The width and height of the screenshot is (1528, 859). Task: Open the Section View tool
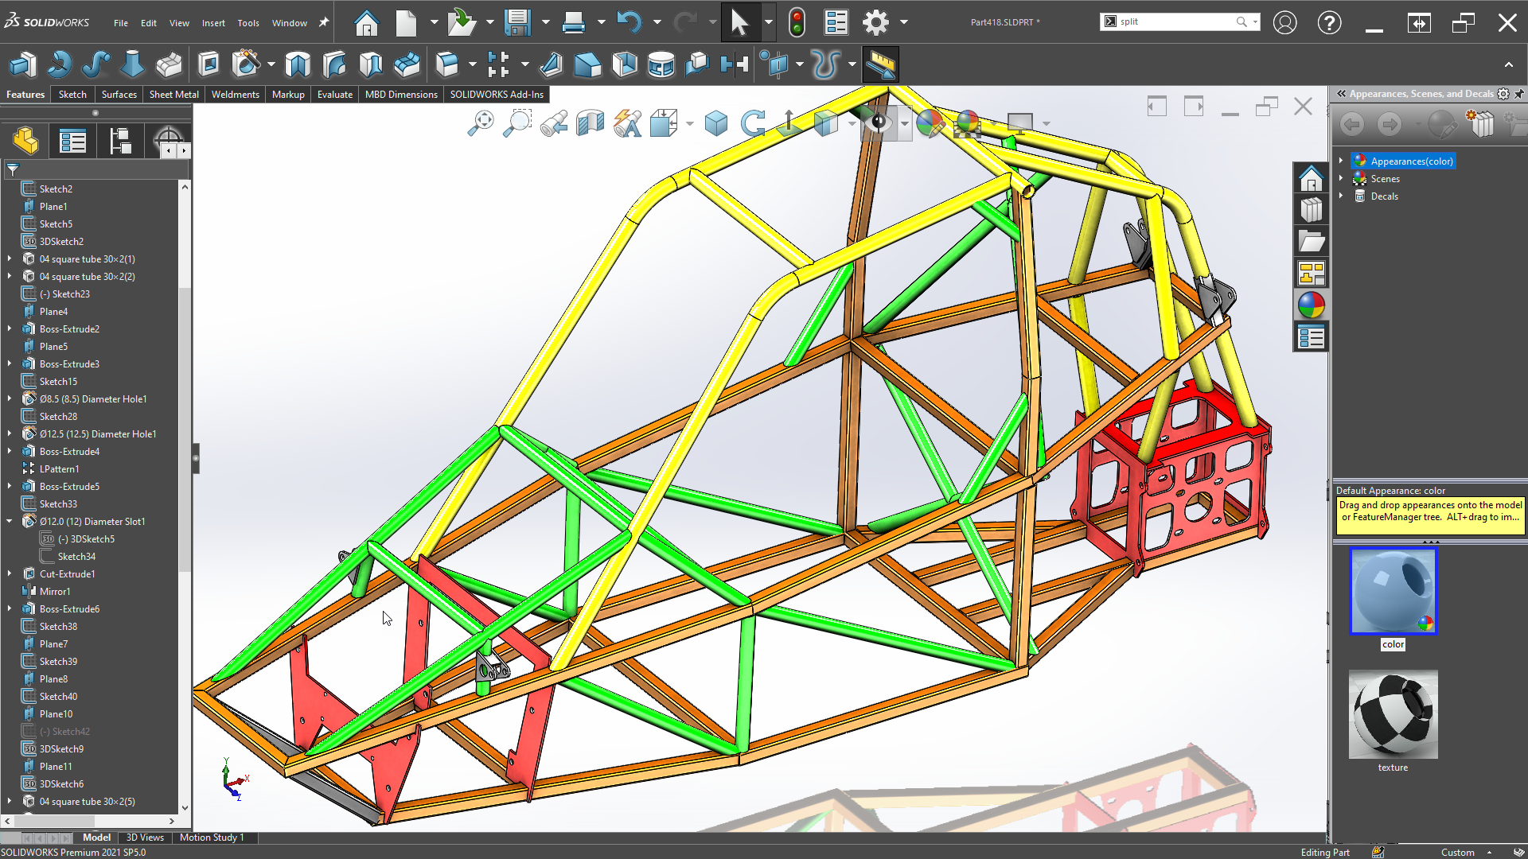click(591, 123)
